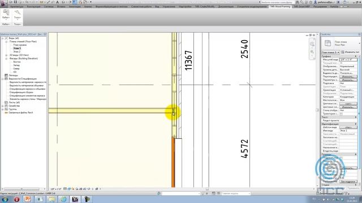The width and height of the screenshot is (362, 203).
Task: Collapse the Планы этажей (Floor Plan) node
Action: click(x=6, y=42)
